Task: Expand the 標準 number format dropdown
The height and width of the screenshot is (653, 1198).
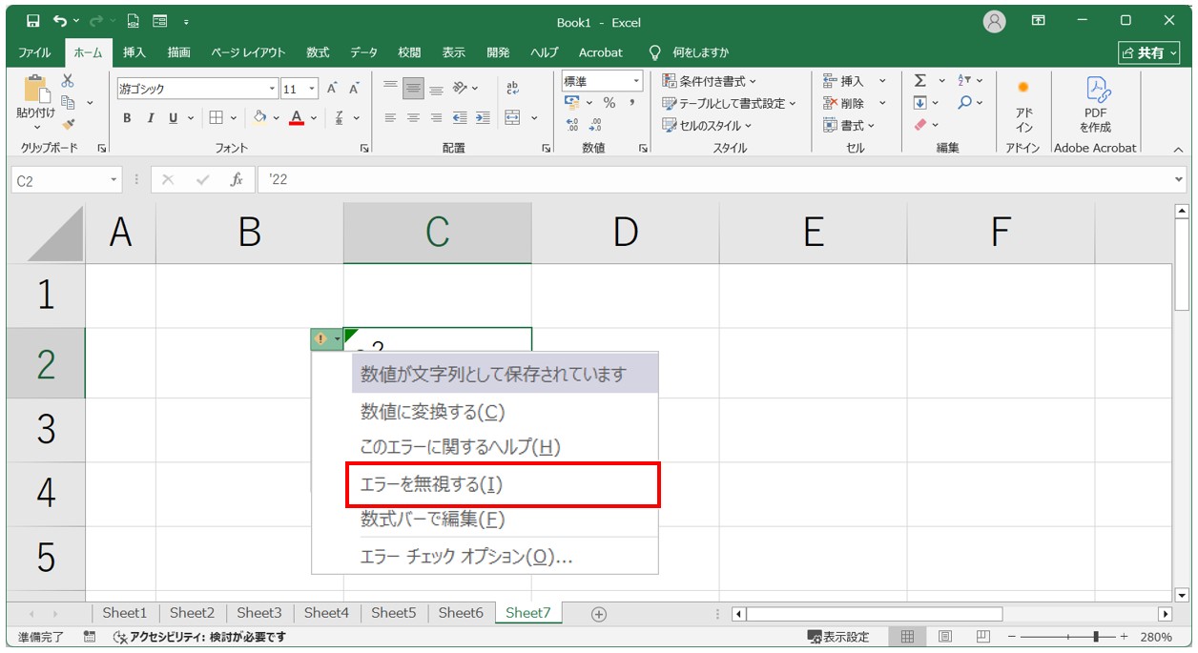Action: coord(635,81)
